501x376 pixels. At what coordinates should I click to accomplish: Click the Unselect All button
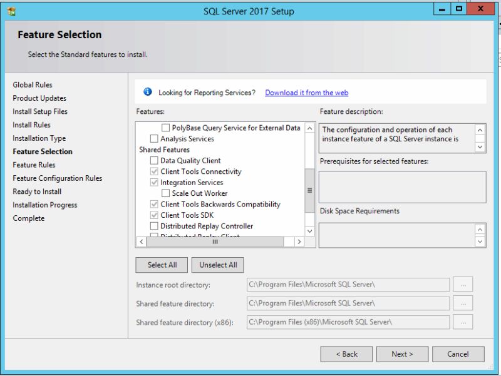point(217,265)
